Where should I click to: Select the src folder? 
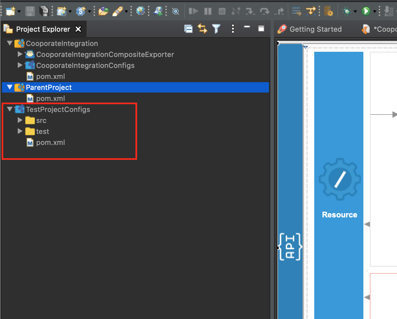coord(41,120)
